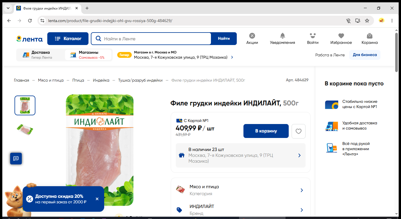The width and height of the screenshot is (401, 219).
Task: View site information icon in address bar
Action: coord(42,21)
